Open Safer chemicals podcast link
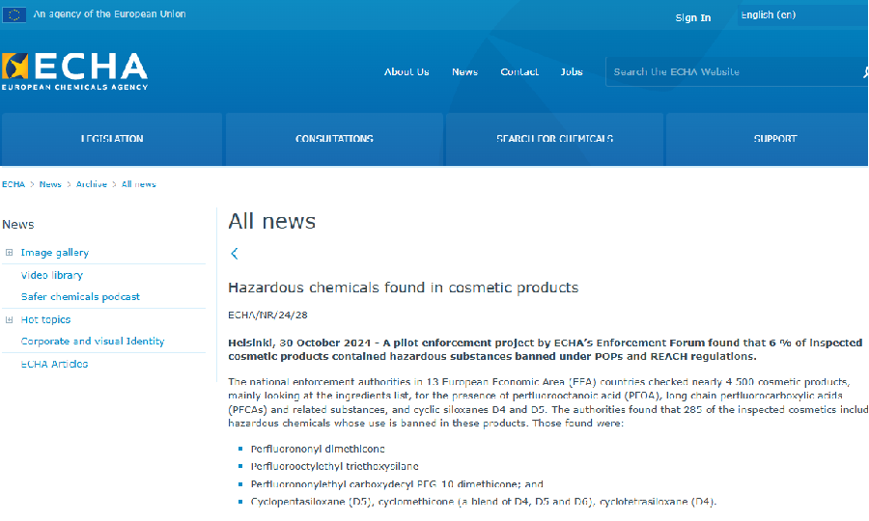The height and width of the screenshot is (521, 869). point(80,297)
